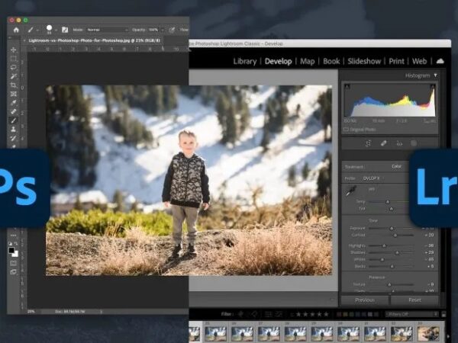
Task: Switch to the Develop module
Action: 278,61
